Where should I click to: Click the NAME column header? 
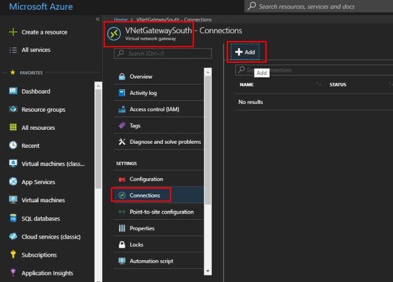point(246,85)
